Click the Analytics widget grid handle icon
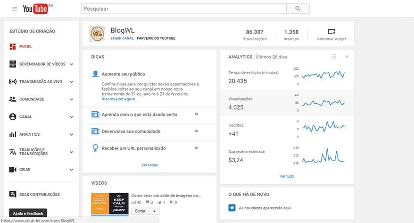Screen dimensions: 414x223 (334, 57)
